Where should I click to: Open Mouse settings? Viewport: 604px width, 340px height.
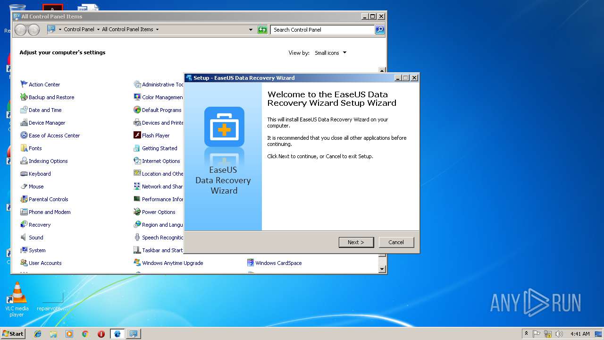32,187
